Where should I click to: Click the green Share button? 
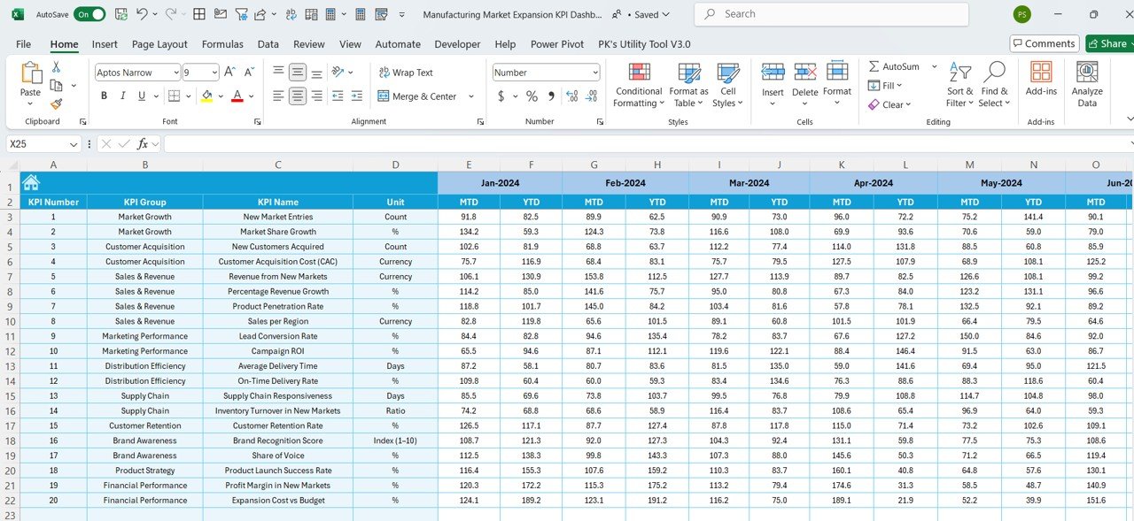(1107, 43)
